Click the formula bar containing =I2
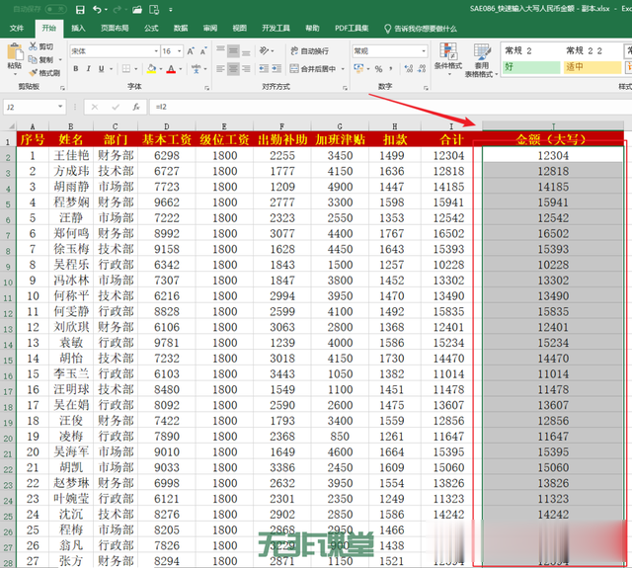632x568 pixels. pos(389,107)
